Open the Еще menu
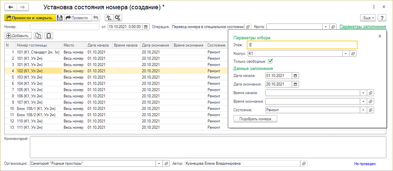Viewport: 393px width, 171px height. [x=368, y=18]
